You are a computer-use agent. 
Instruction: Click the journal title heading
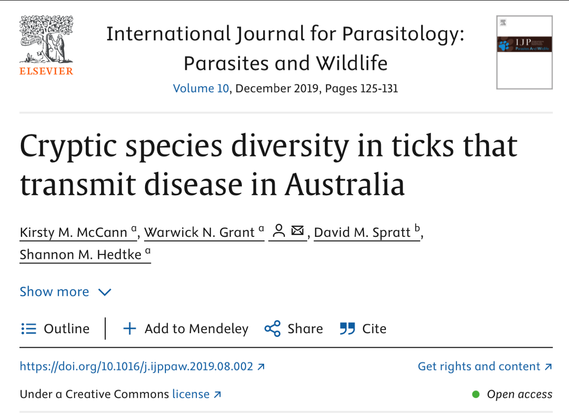[x=285, y=48]
